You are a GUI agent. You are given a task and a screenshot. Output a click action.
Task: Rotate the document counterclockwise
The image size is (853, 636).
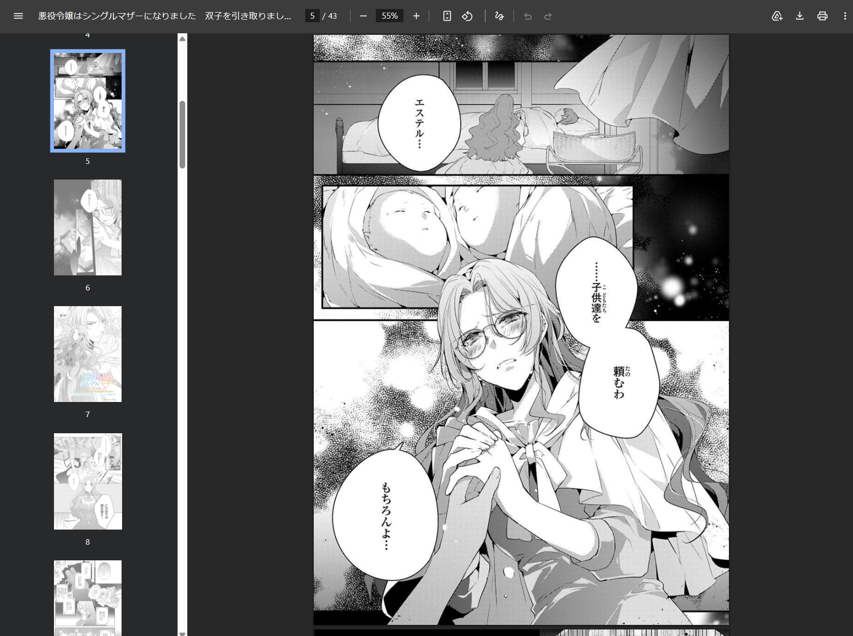tap(468, 16)
